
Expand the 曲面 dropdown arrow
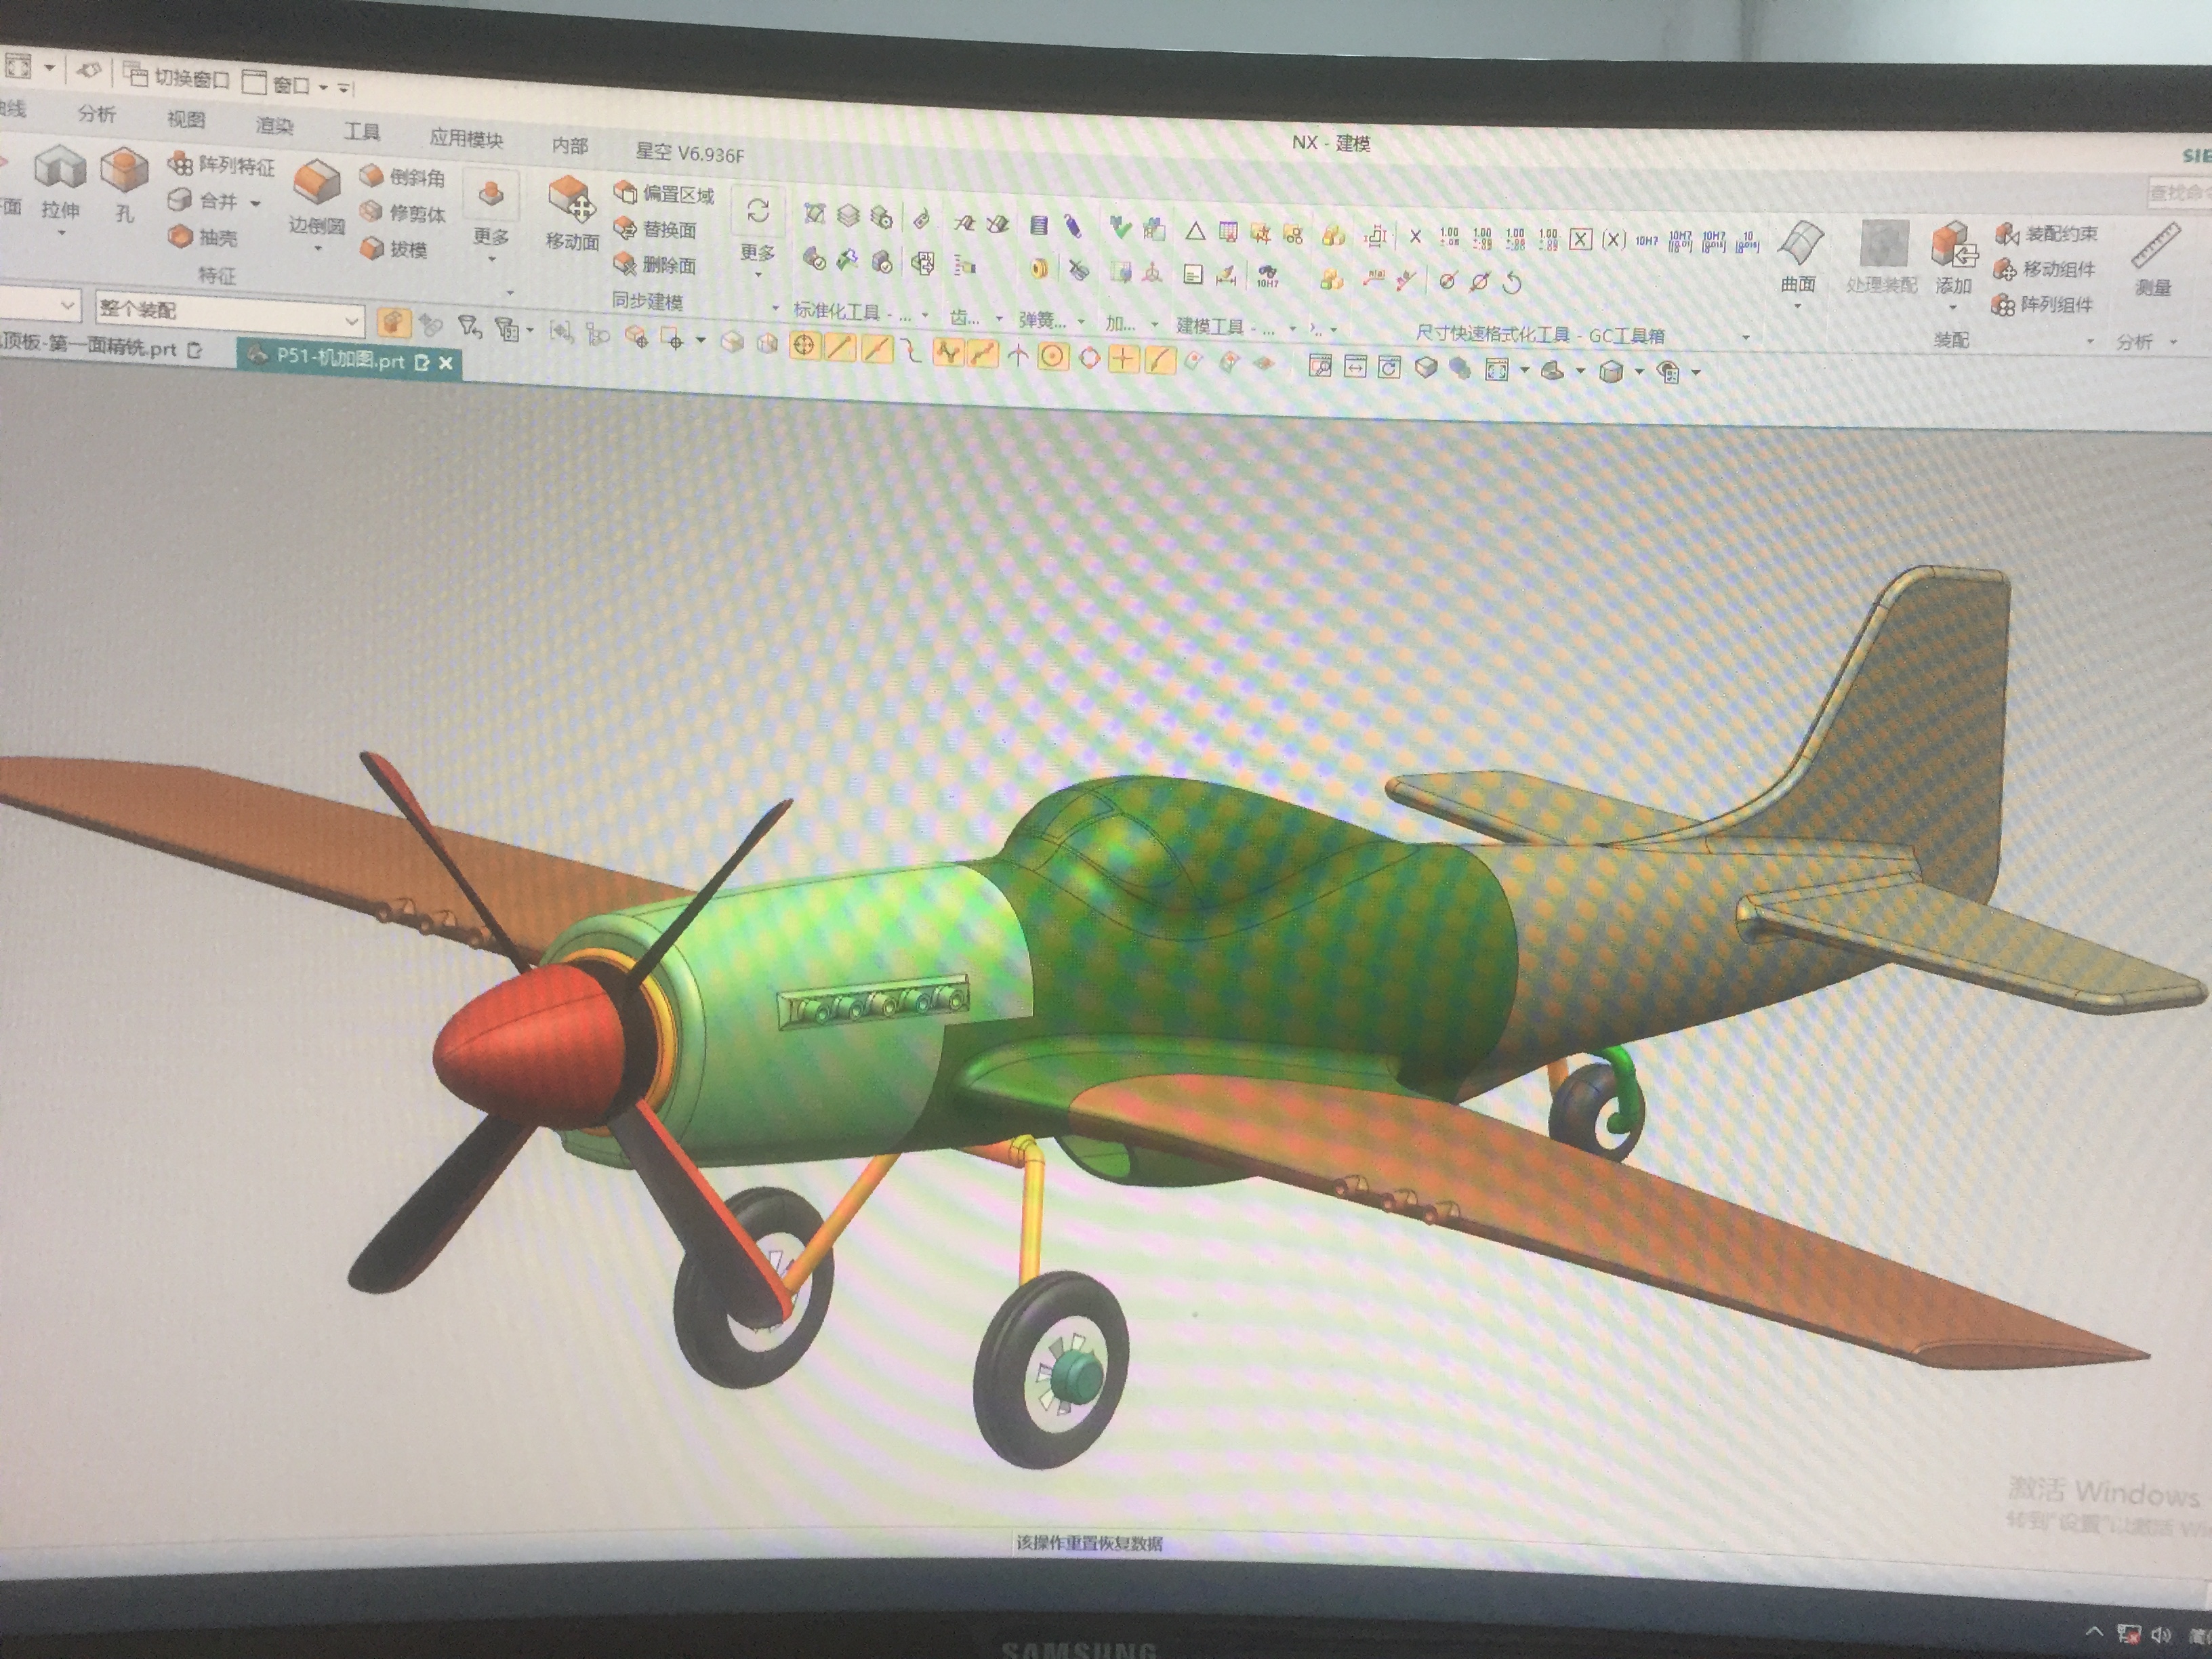pyautogui.click(x=1798, y=305)
